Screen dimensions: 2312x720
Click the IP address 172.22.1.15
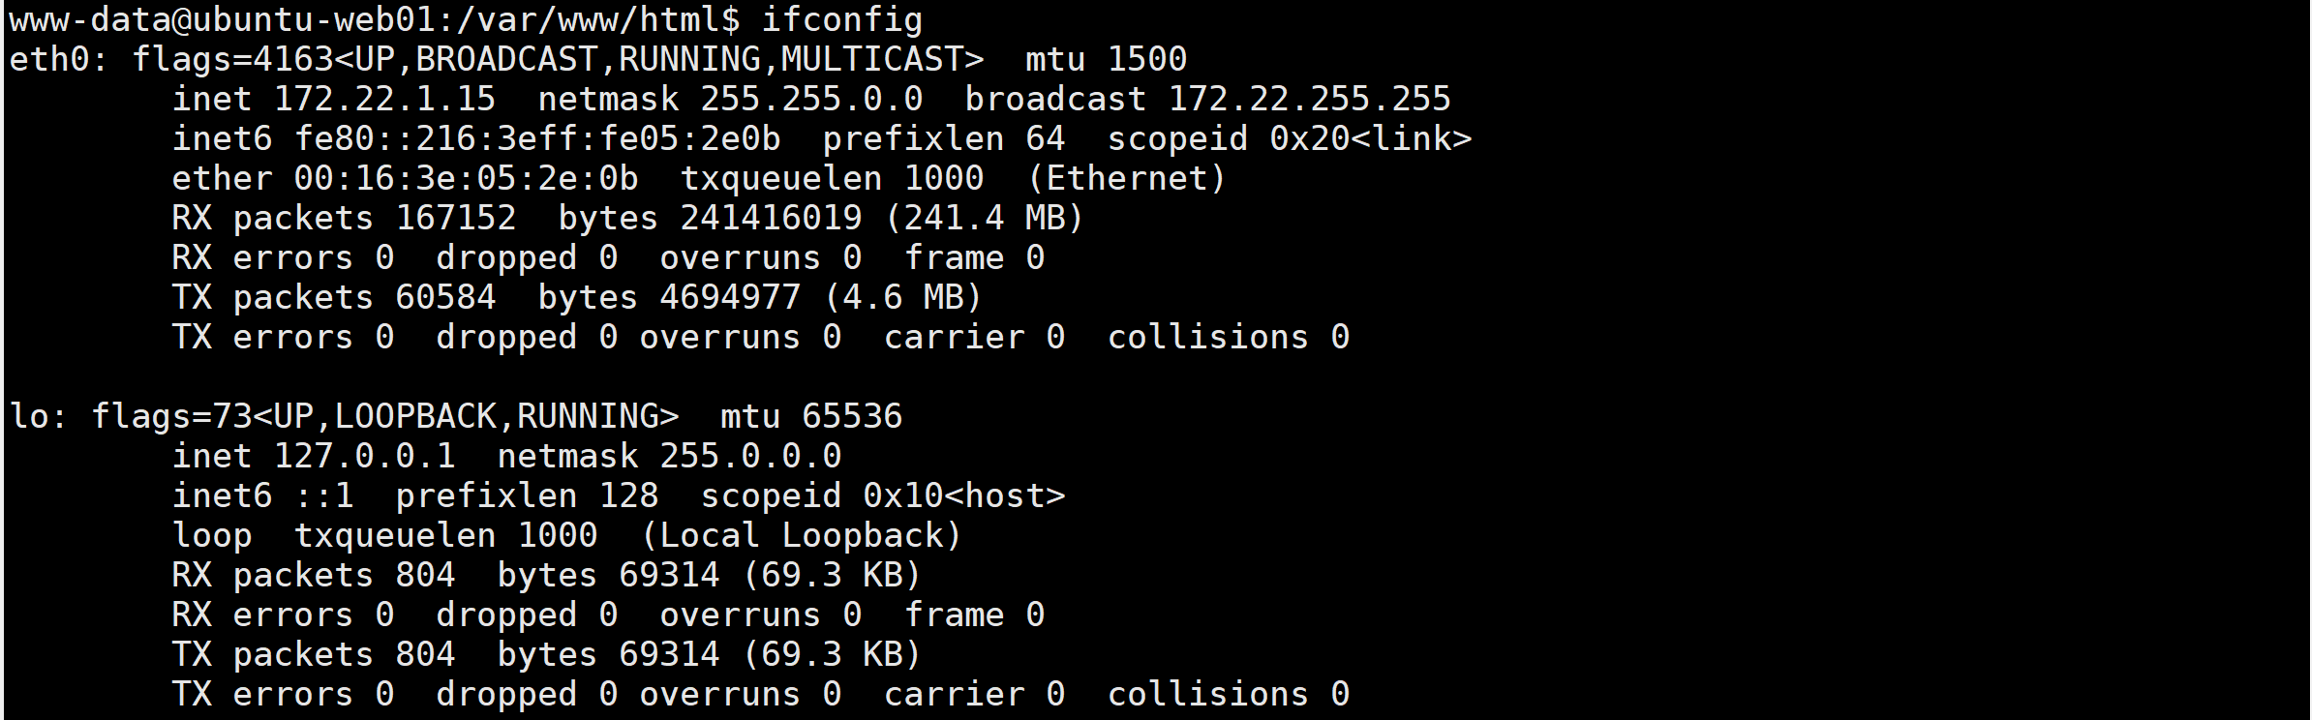[384, 100]
